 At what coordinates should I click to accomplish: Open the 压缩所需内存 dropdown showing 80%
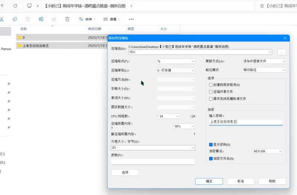click(183, 126)
